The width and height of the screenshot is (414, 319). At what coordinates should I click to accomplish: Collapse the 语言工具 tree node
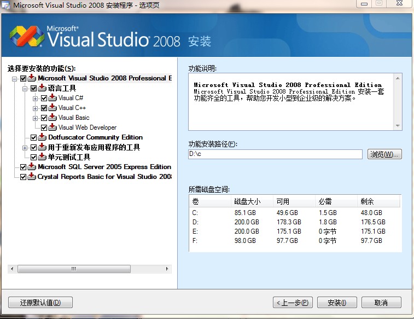pyautogui.click(x=25, y=89)
